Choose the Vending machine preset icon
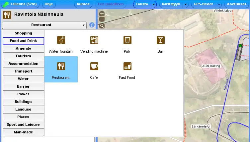Screen dimensions: 250x142 [x=94, y=40]
